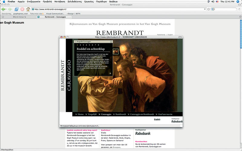Go to biography page 3
242x151 pixels.
point(83,45)
